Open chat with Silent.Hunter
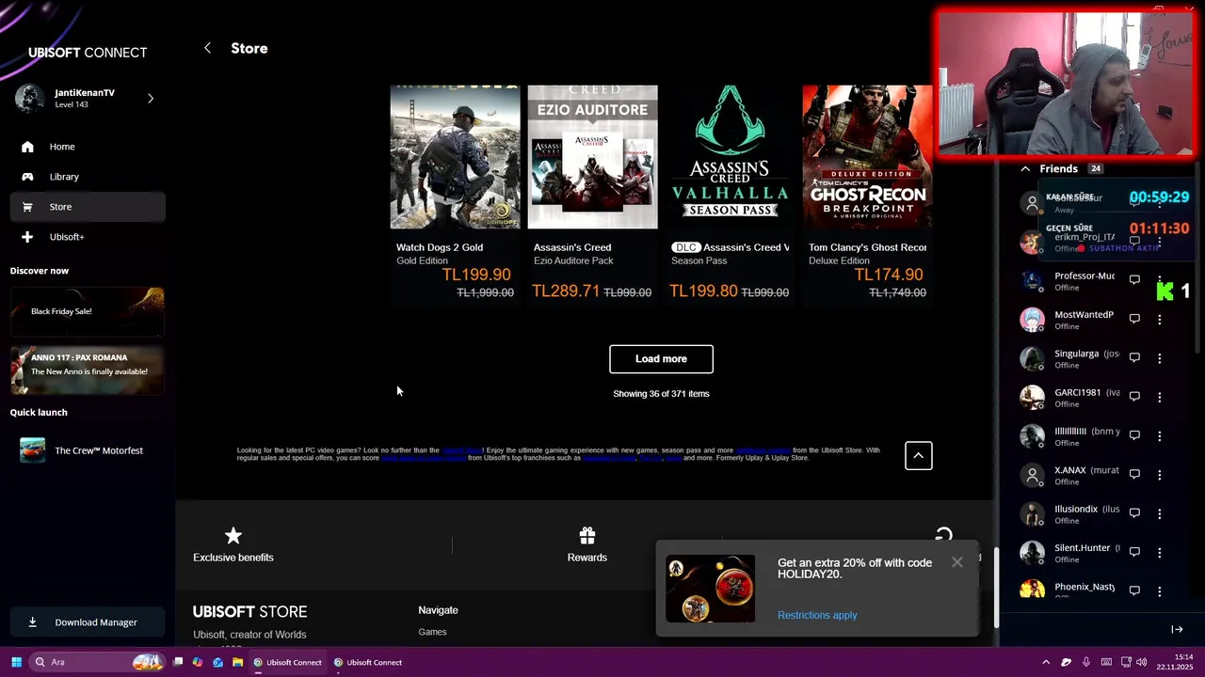This screenshot has width=1205, height=677. click(x=1134, y=553)
